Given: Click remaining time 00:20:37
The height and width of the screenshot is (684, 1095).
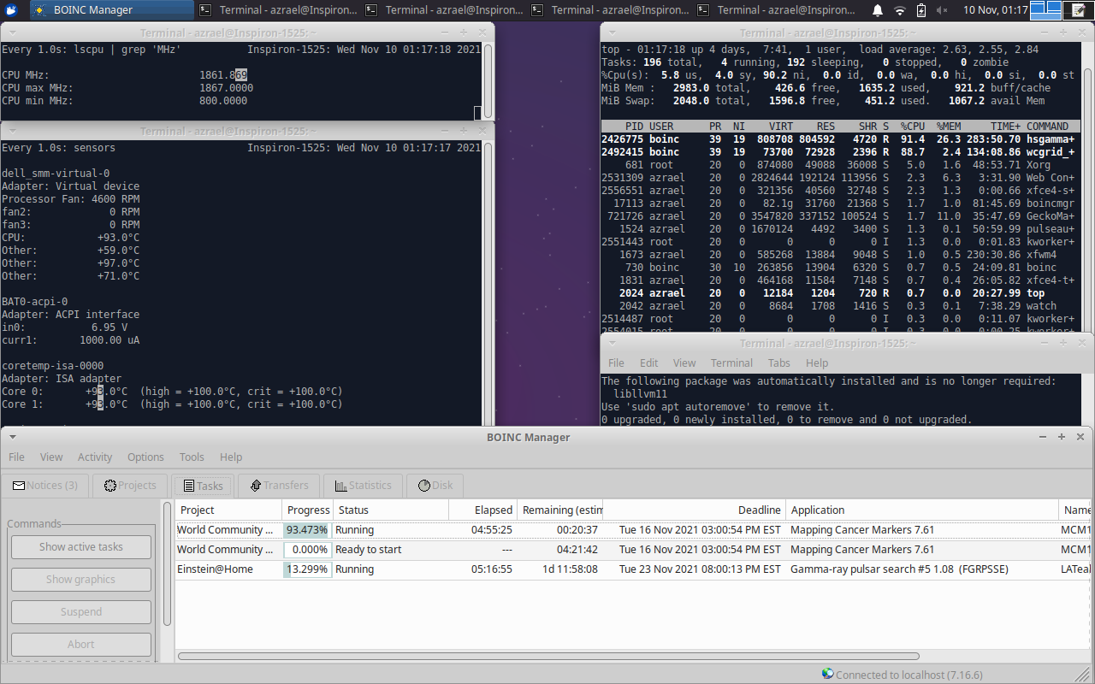Looking at the screenshot, I should pos(577,530).
